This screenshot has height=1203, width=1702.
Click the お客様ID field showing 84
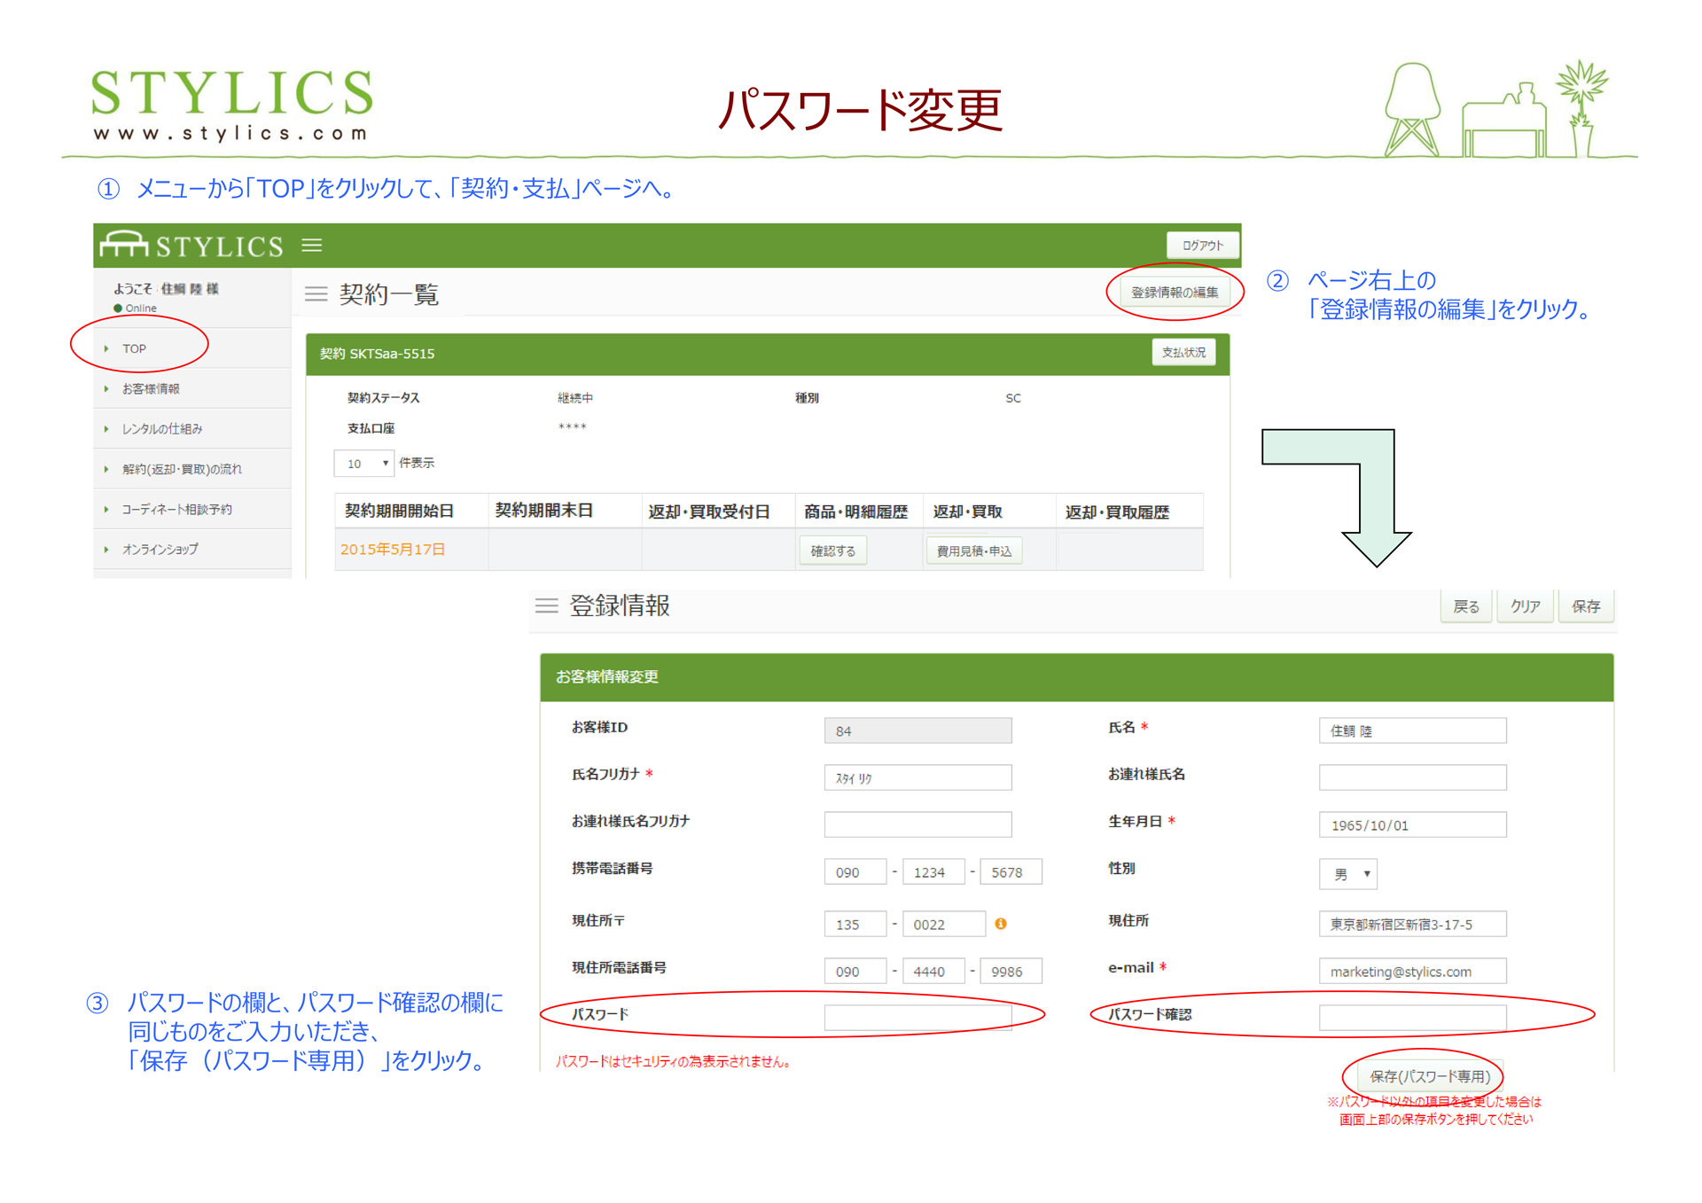(x=917, y=730)
